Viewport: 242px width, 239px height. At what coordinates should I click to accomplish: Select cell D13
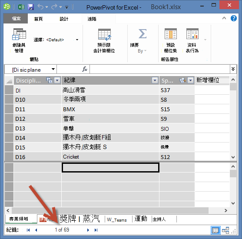point(37,128)
